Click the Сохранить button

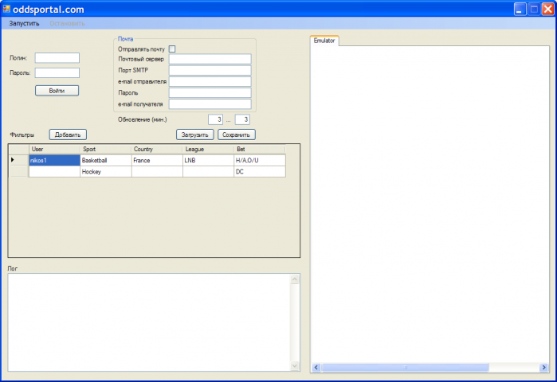(236, 134)
